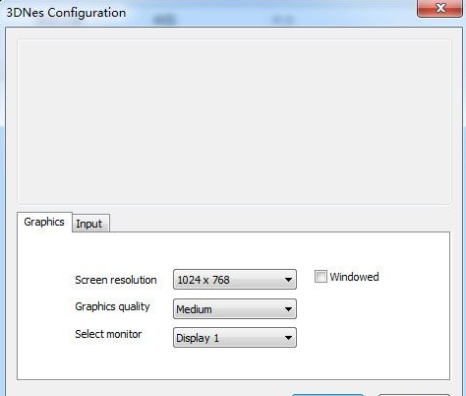466x396 pixels.
Task: Click the Select monitor label
Action: 108,334
